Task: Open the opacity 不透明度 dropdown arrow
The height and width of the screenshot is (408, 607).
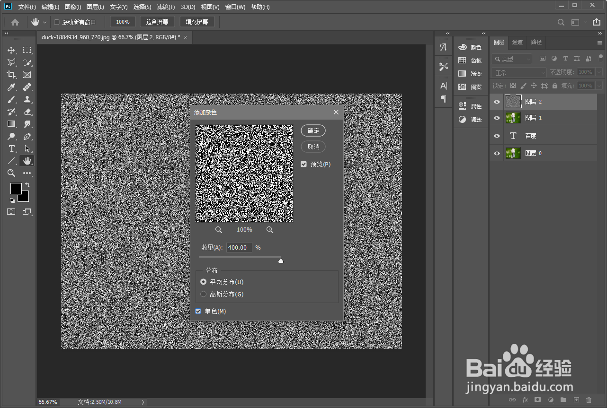Action: (x=599, y=72)
